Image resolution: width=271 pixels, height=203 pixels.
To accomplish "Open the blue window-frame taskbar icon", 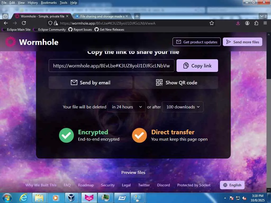I will coord(122,198).
